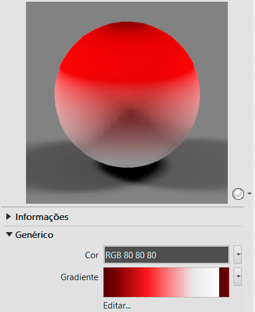255x312 pixels.
Task: Click the sphere preview shape icon
Action: tap(238, 193)
